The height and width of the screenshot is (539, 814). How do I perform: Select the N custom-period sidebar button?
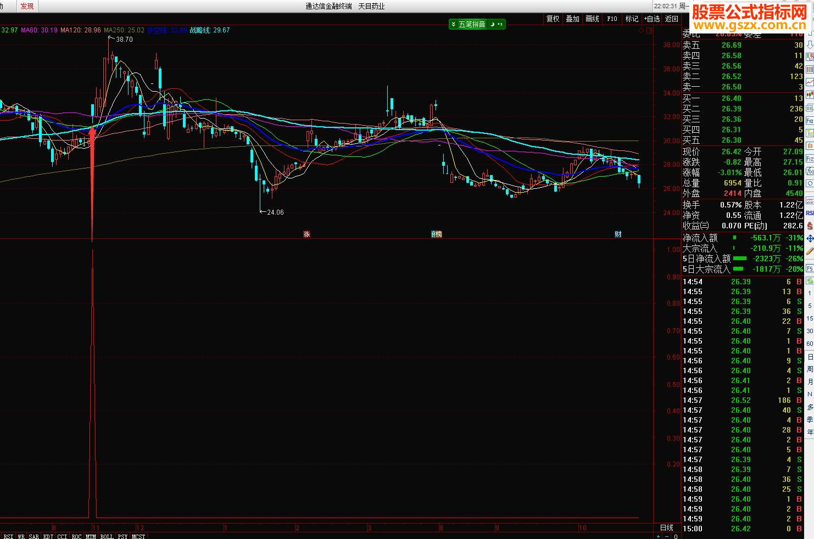coord(810,394)
